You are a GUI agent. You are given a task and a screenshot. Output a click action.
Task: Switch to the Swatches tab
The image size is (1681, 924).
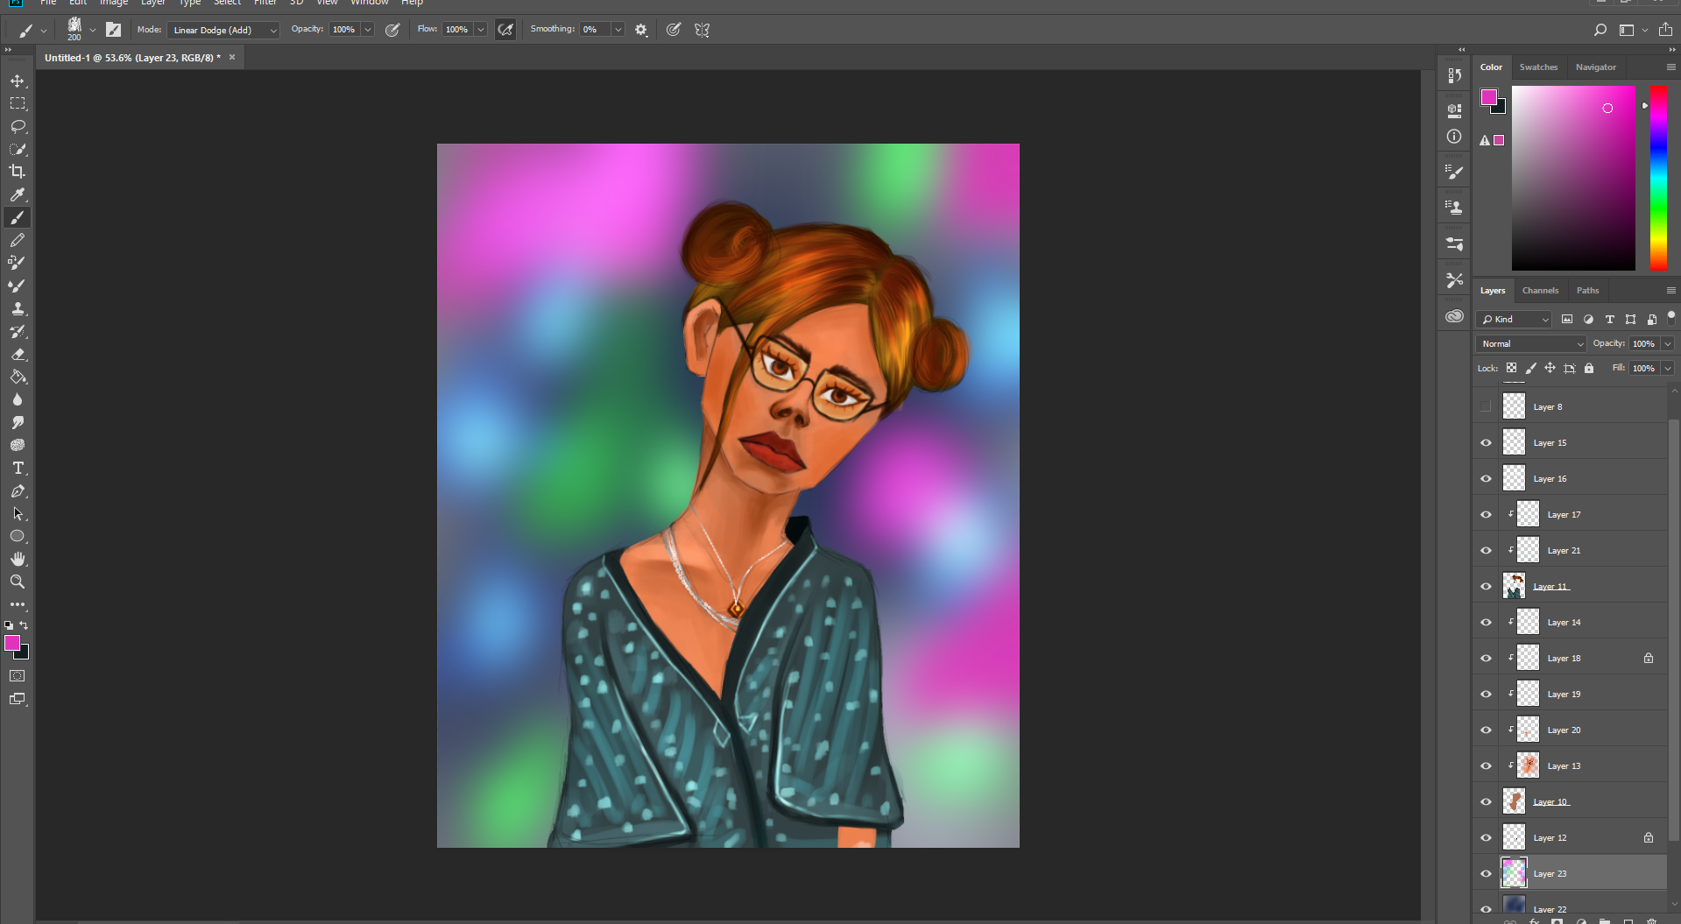pyautogui.click(x=1538, y=67)
